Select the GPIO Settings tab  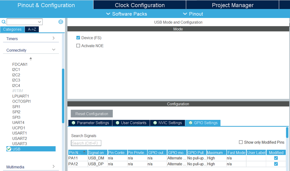(203, 123)
